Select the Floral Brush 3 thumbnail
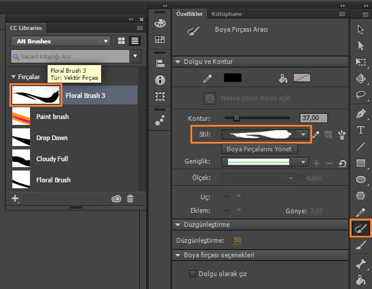The image size is (372, 289). click(36, 95)
